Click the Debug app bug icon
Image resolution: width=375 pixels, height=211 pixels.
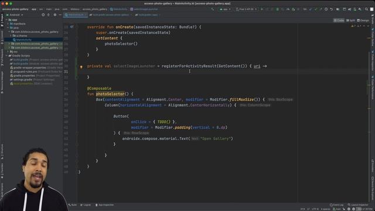(277, 9)
